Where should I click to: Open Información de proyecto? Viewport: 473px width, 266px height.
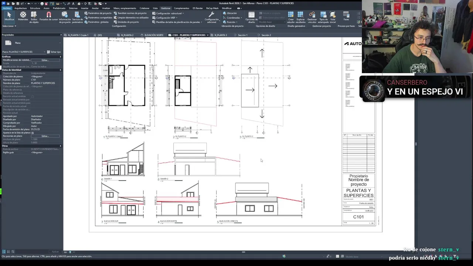click(65, 17)
